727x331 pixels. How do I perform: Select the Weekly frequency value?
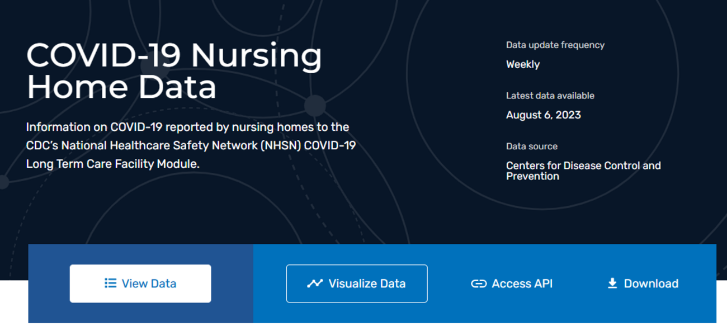coord(523,64)
